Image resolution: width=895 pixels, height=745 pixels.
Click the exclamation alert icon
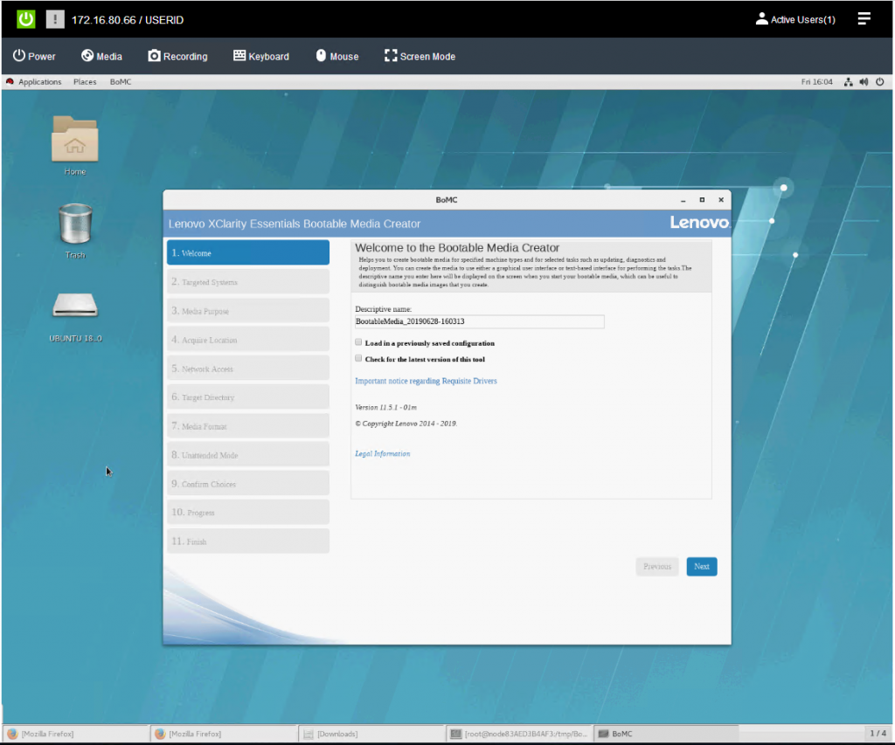tap(55, 19)
